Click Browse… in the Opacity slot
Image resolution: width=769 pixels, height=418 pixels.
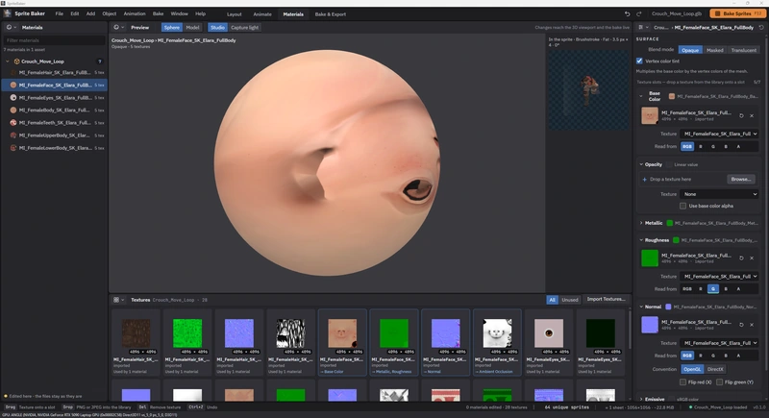tap(740, 180)
